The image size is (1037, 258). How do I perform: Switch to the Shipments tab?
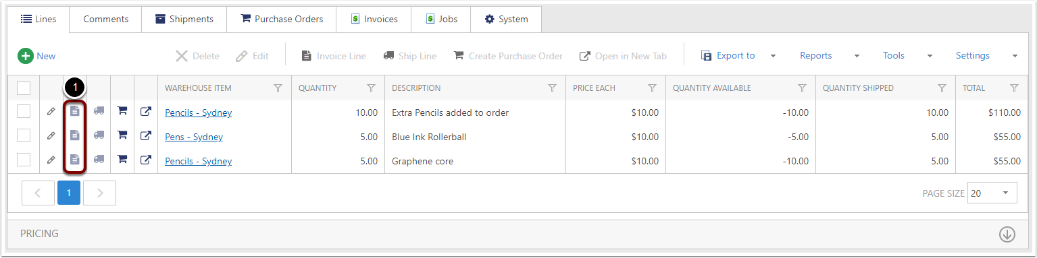[x=184, y=19]
